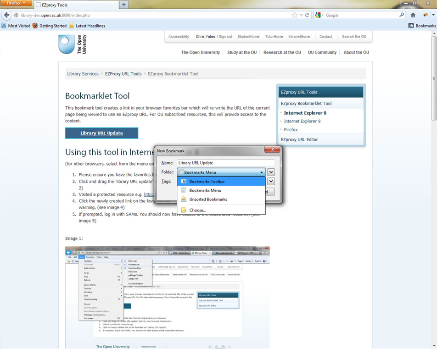
Task: Go to TutorHome
Action: (x=274, y=37)
